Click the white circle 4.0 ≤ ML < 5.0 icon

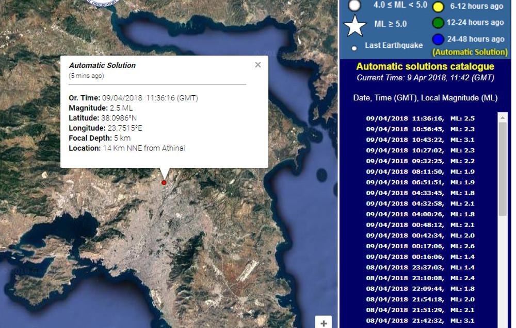point(354,5)
